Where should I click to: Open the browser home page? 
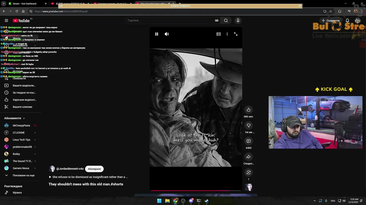click(x=23, y=11)
